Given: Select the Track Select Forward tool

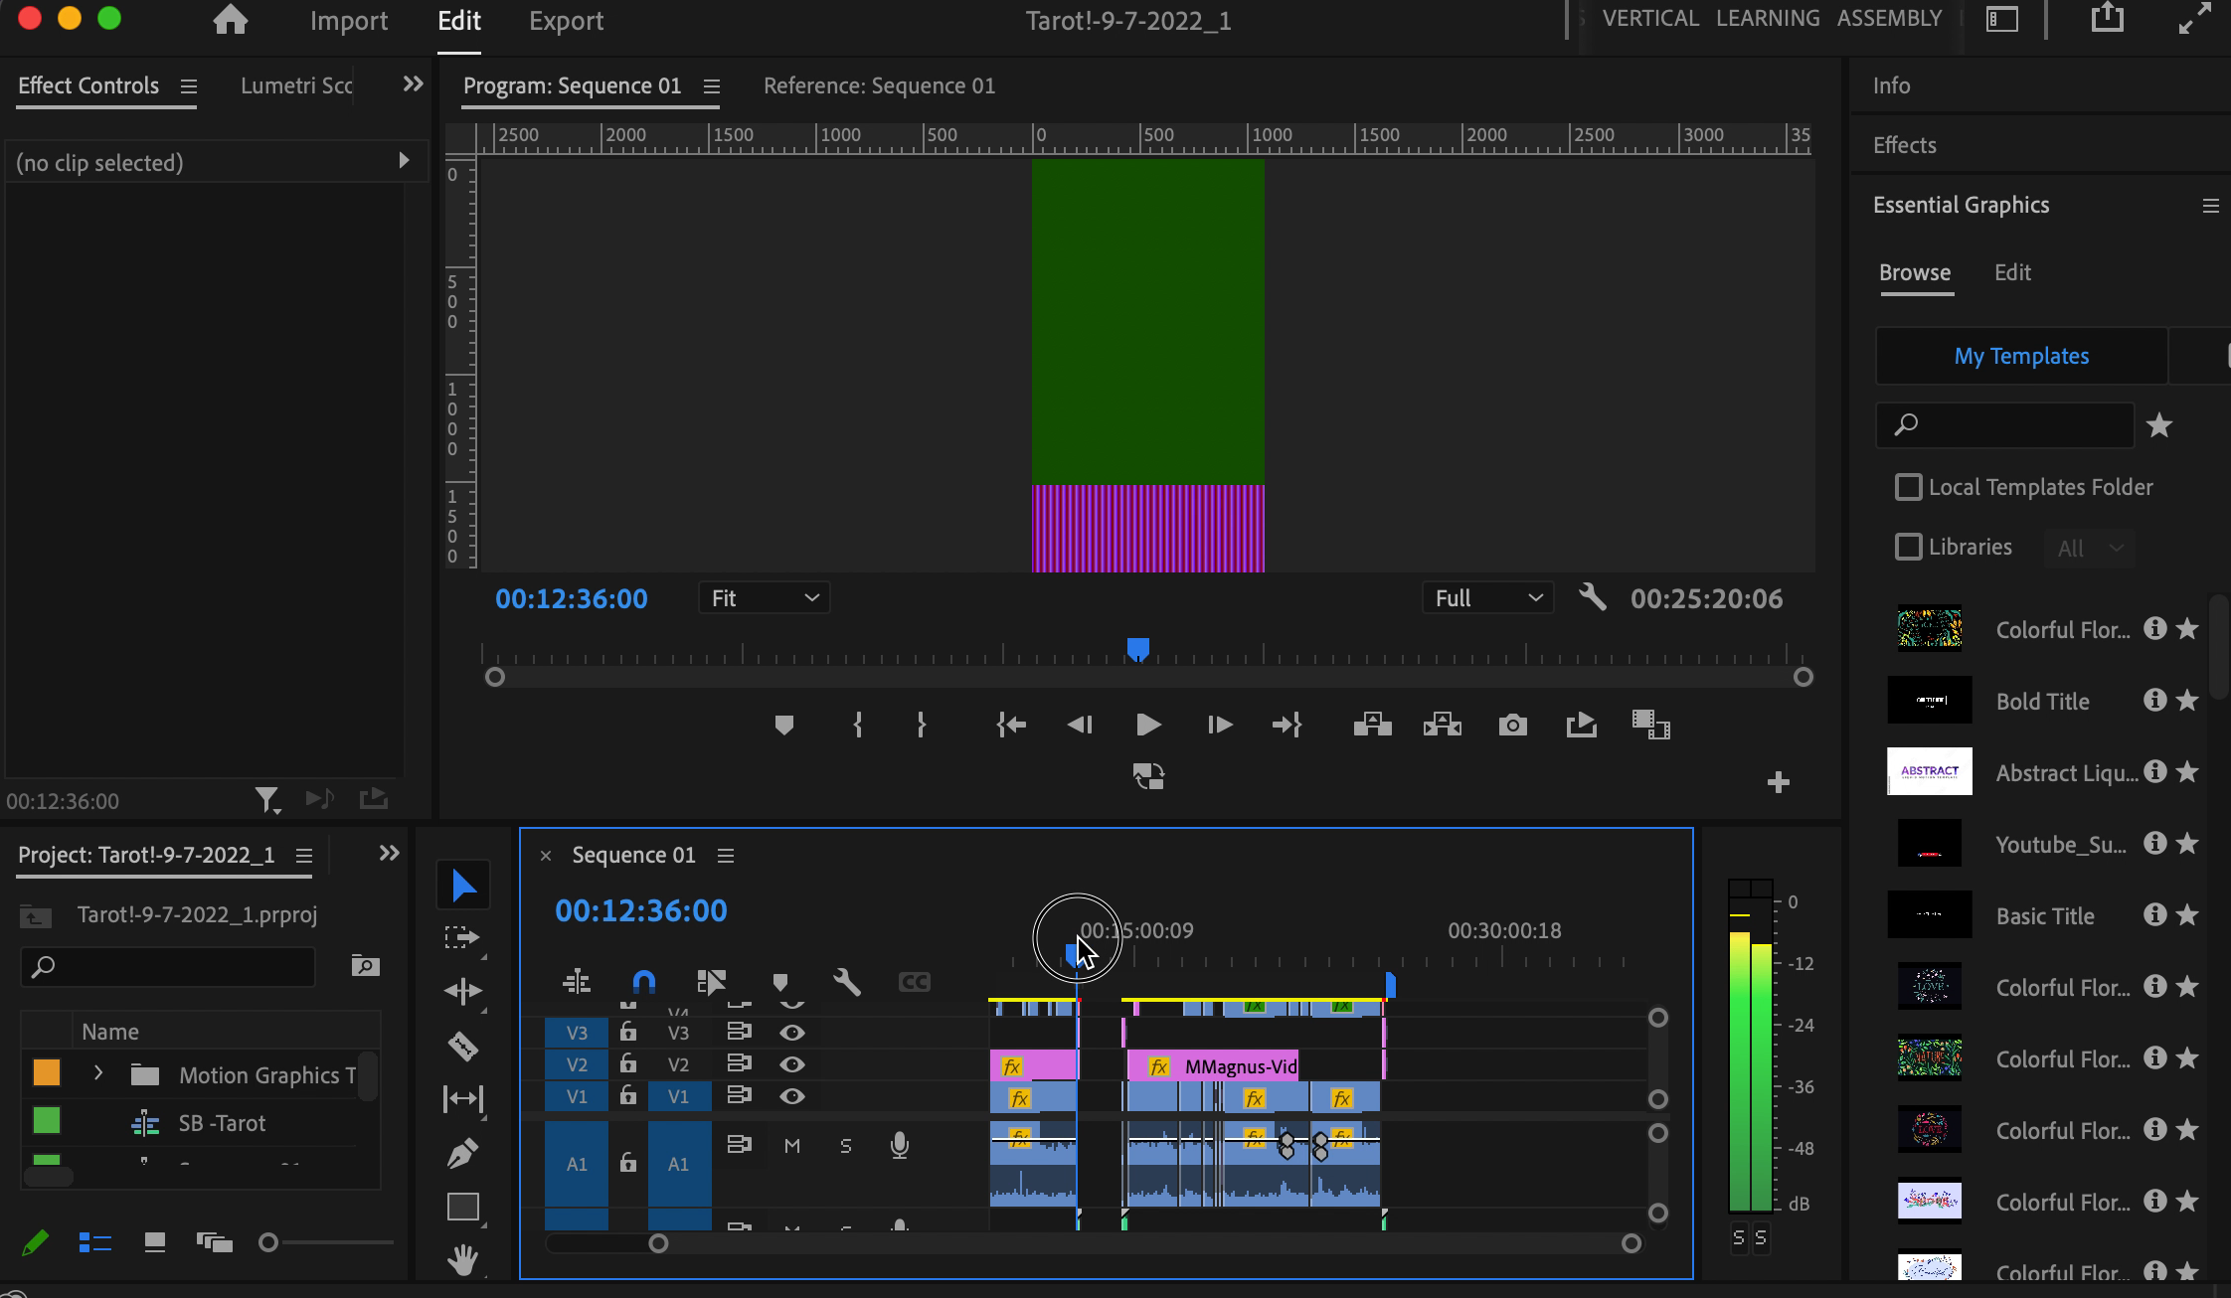Looking at the screenshot, I should 464,937.
